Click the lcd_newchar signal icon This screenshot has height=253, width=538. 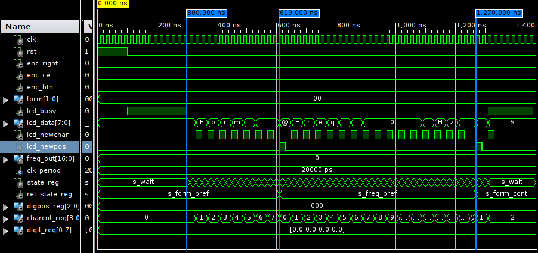point(18,135)
